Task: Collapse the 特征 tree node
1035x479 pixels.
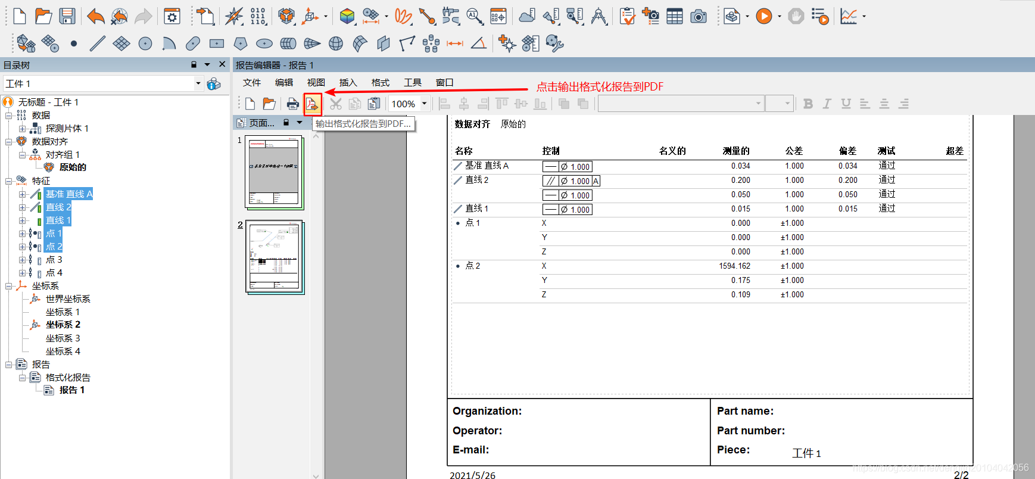Action: (x=9, y=181)
